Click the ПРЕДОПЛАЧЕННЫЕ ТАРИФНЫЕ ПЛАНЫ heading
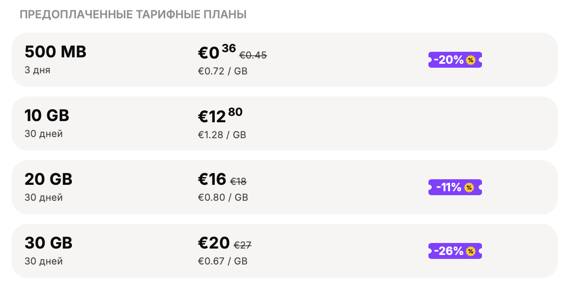This screenshot has width=567, height=286. pos(133,15)
